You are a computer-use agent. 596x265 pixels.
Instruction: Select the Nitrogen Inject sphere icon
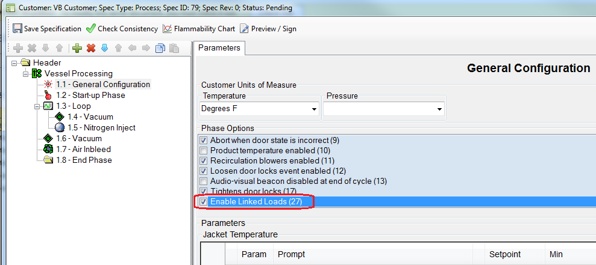point(60,128)
